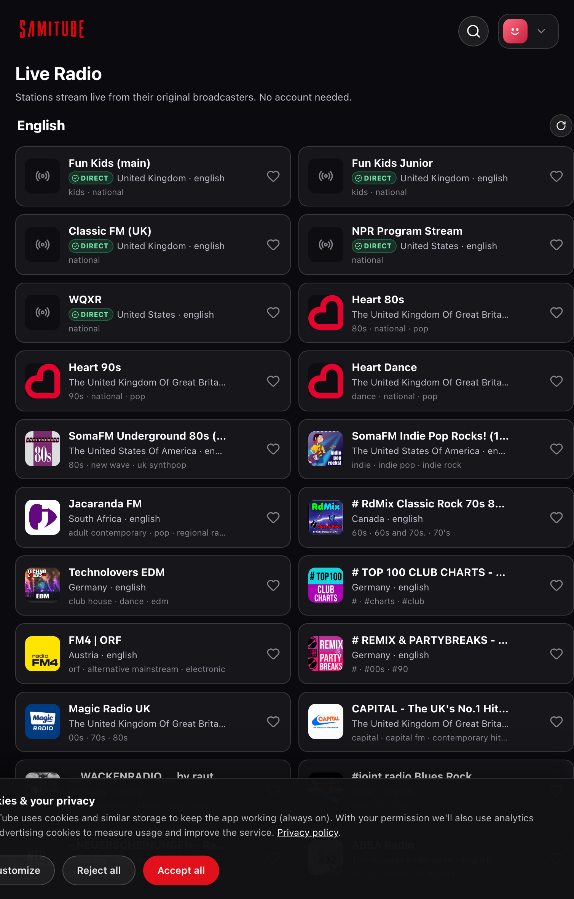Save CAPITAL UK's No.1 Hit station favorite
Image resolution: width=574 pixels, height=899 pixels.
point(556,722)
